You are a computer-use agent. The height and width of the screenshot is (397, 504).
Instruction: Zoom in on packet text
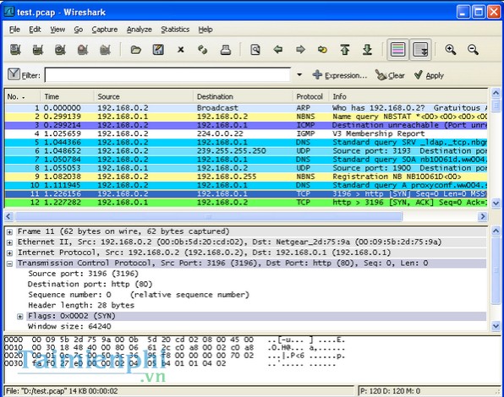tap(451, 50)
